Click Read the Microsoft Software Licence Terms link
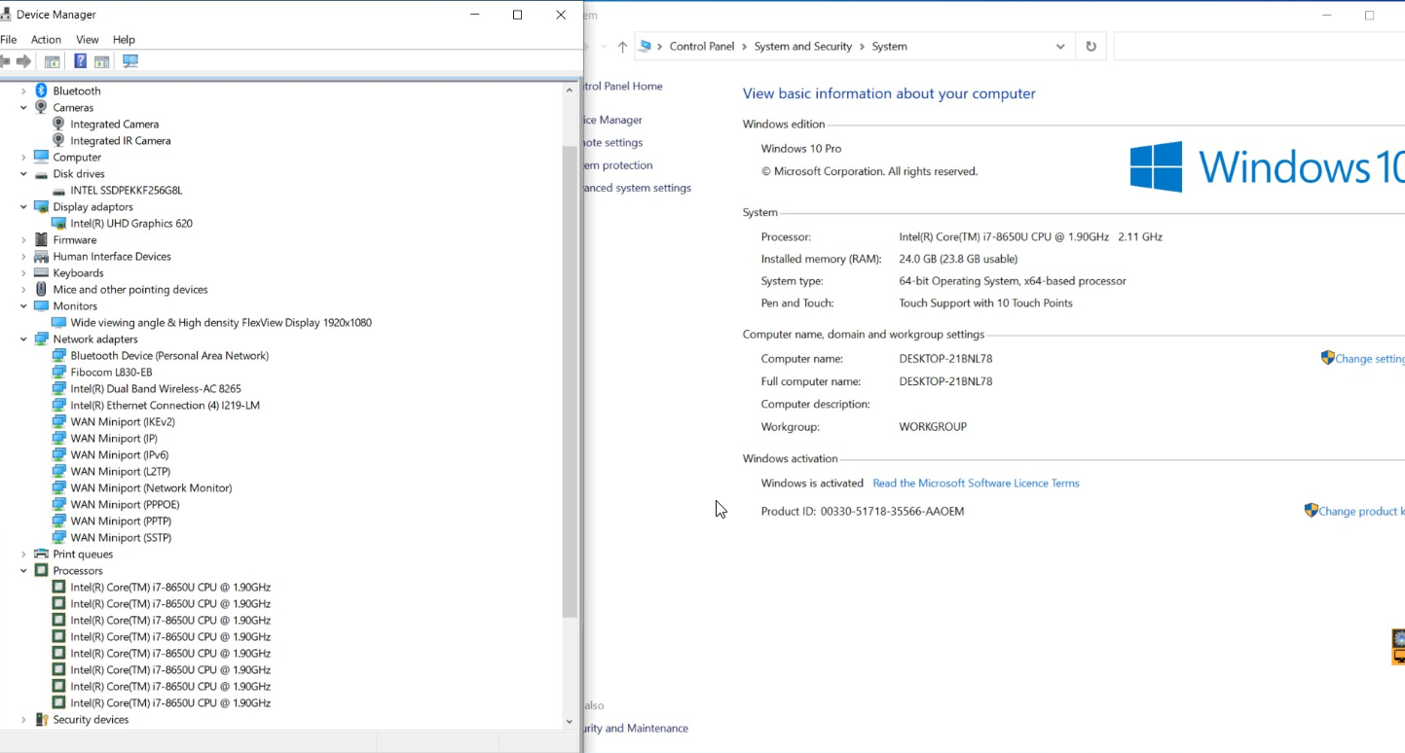 click(976, 483)
